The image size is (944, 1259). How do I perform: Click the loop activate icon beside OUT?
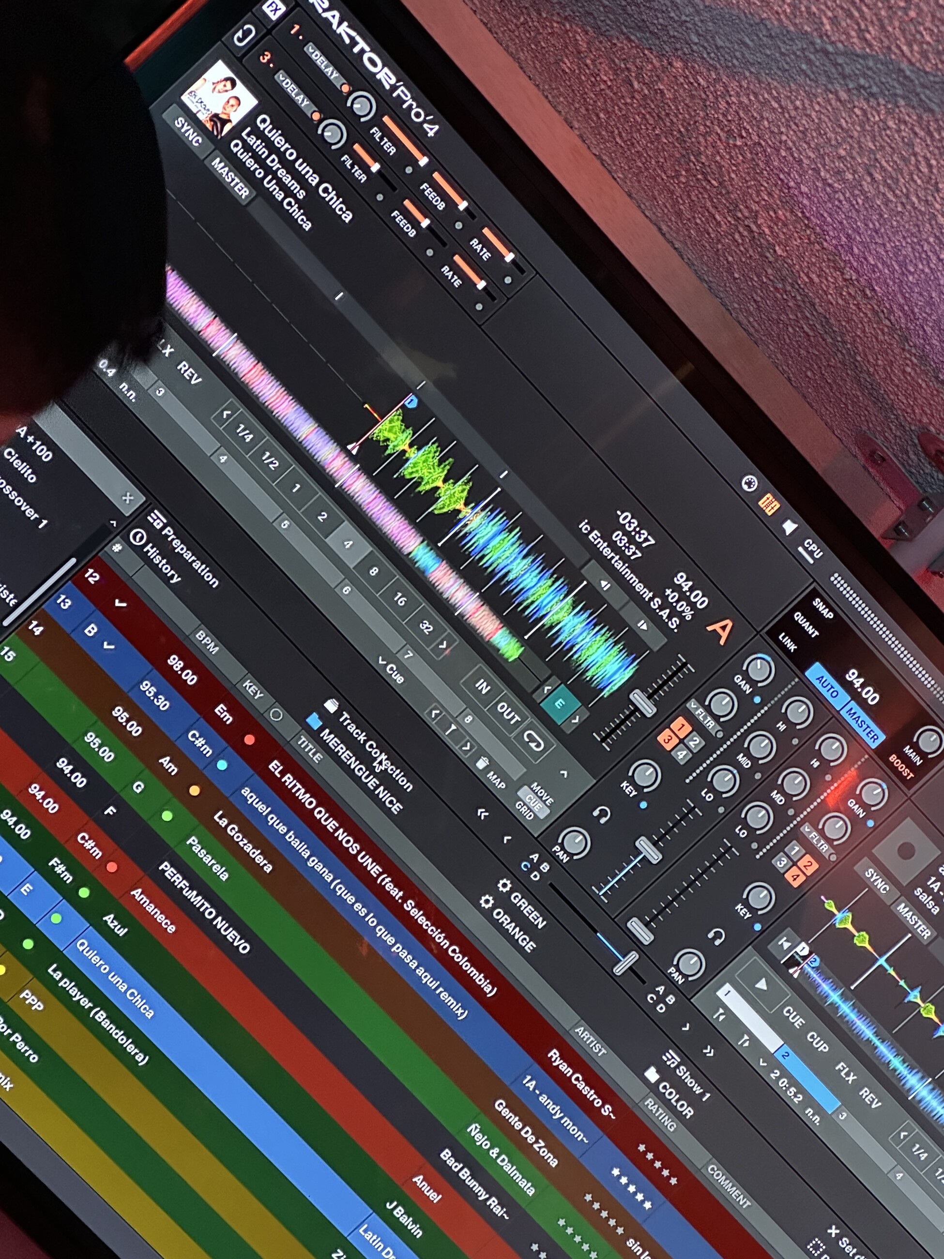coord(534,741)
